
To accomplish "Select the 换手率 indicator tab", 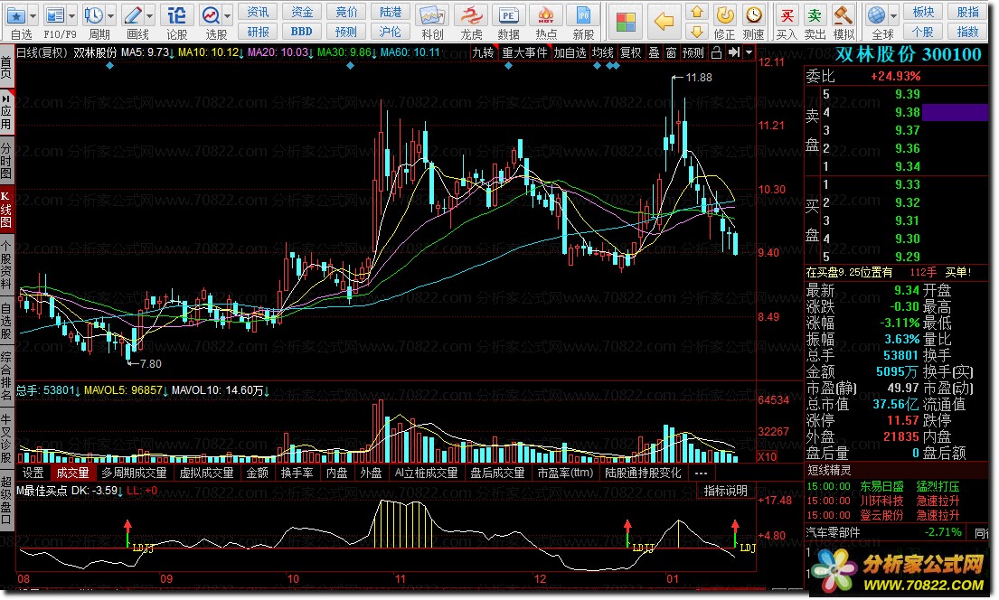I will pos(297,473).
